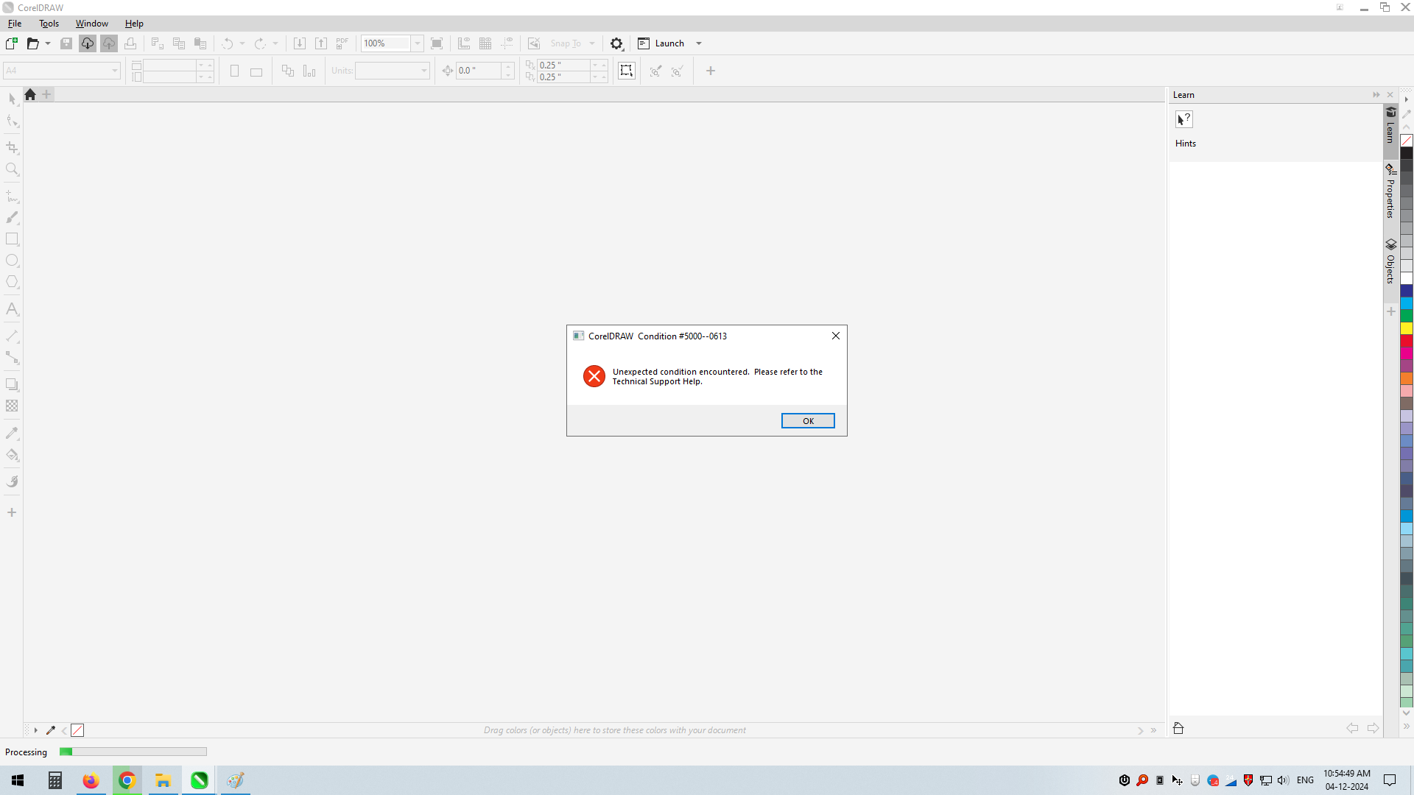1414x795 pixels.
Task: Click the No Color swatch in document palette
Action: (x=77, y=730)
